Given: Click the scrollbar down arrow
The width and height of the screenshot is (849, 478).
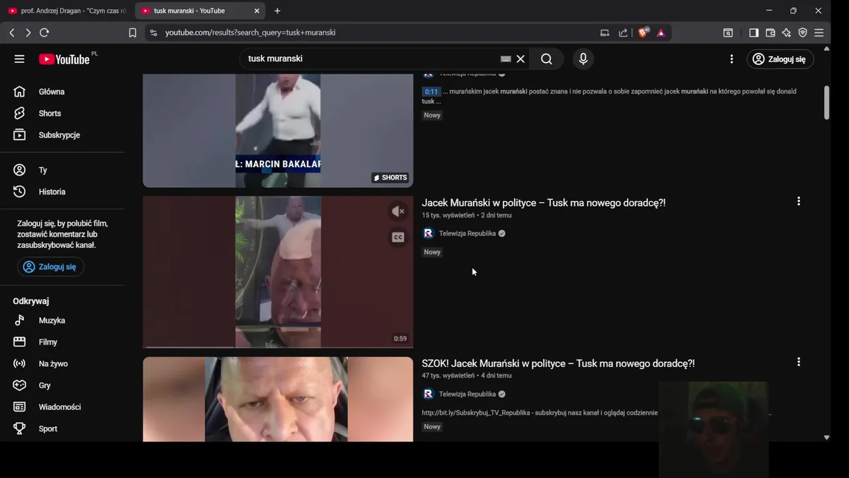Looking at the screenshot, I should click(x=826, y=438).
